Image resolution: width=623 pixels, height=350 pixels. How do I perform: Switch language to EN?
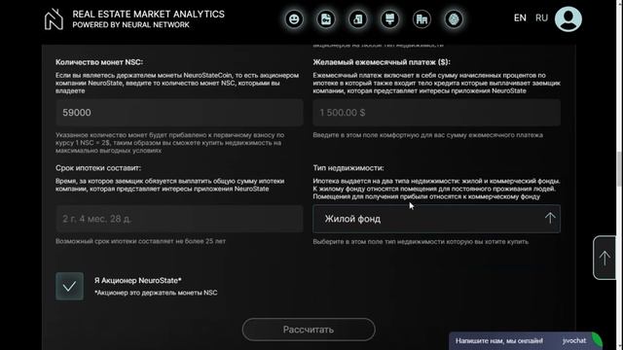tap(520, 17)
